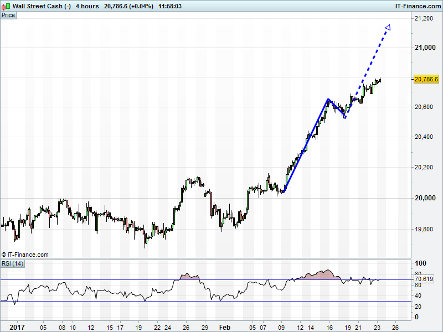Click the RSI axis label 20

pyautogui.click(x=418, y=307)
